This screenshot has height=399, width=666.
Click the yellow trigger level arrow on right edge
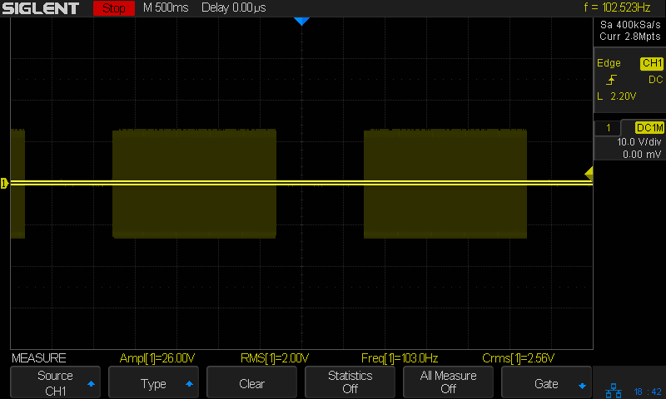pyautogui.click(x=589, y=173)
